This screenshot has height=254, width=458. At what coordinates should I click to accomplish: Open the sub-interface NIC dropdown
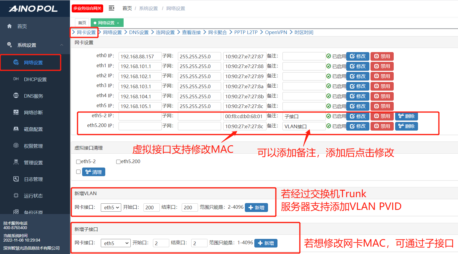tap(116, 243)
